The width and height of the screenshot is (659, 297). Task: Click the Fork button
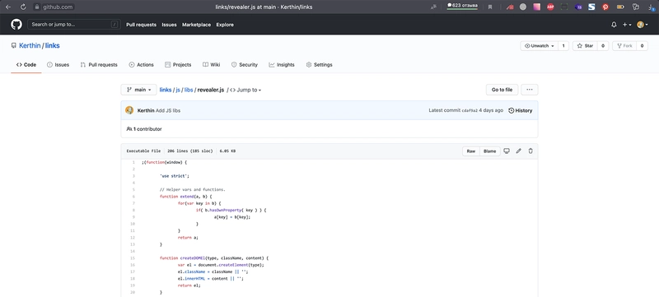(624, 46)
